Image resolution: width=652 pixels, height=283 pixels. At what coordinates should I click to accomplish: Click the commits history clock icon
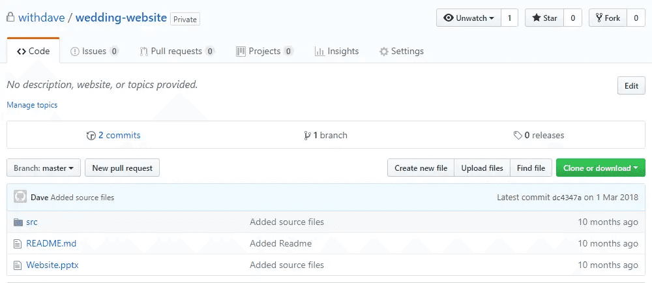[x=91, y=136]
